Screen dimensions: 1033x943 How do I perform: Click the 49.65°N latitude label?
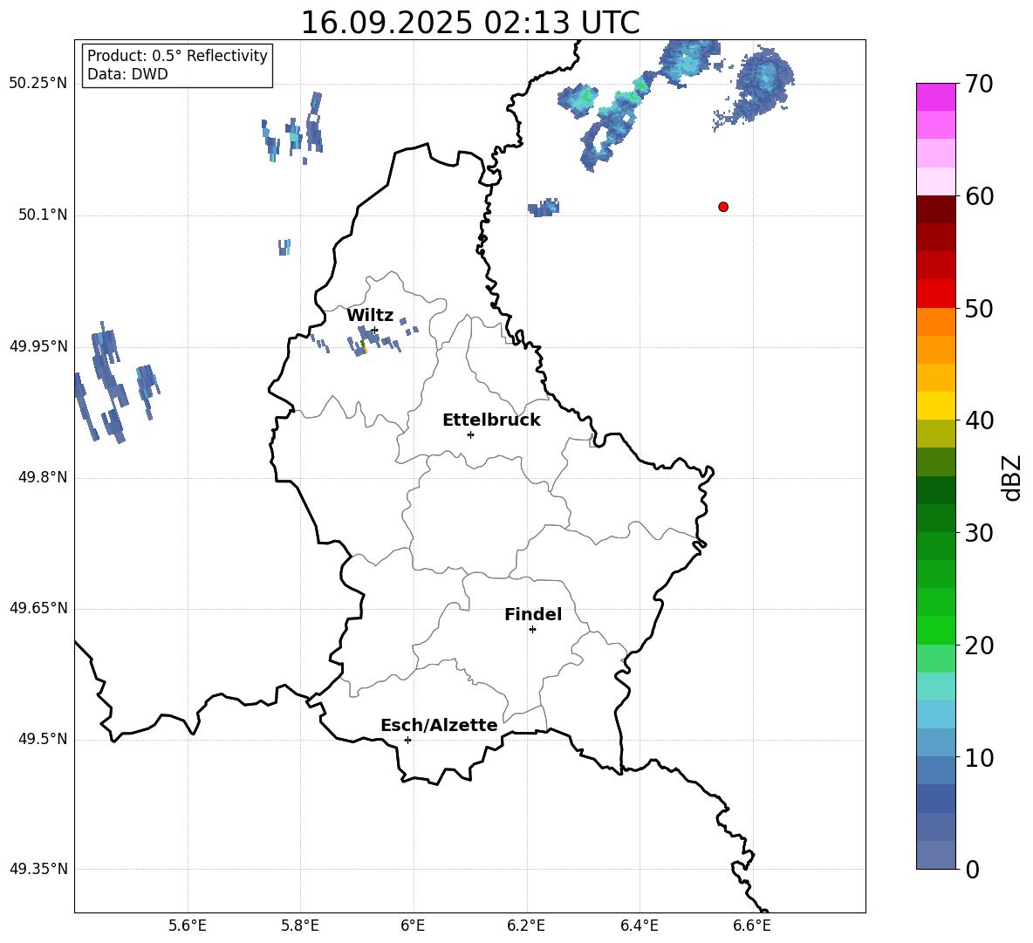(38, 608)
